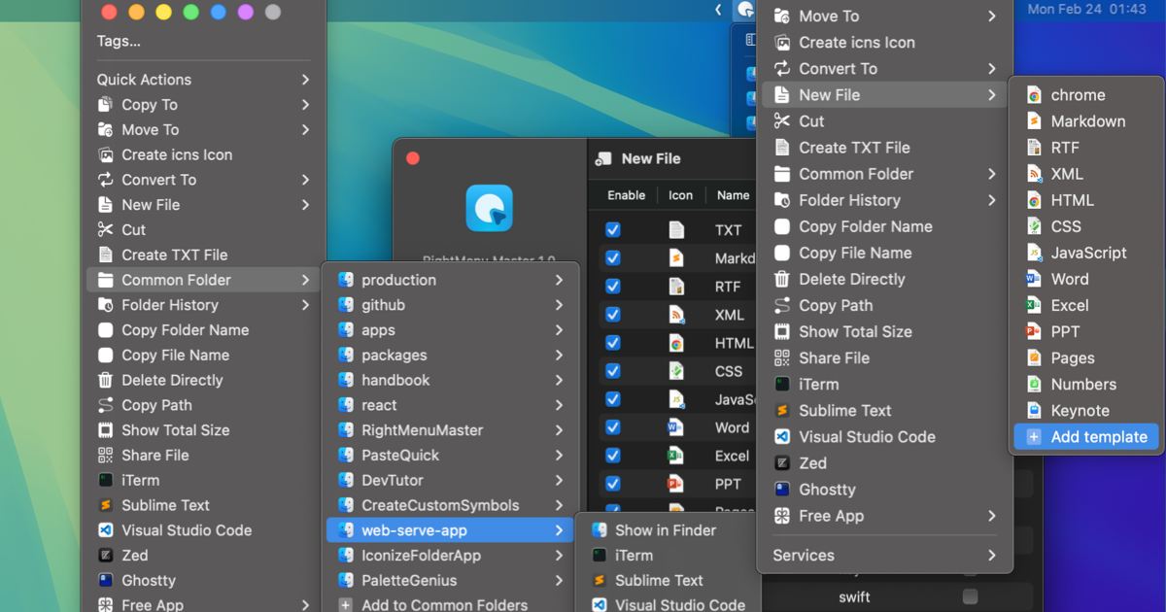Screen dimensions: 1166x612
Task: Uncheck the Enable checkbox for the XML row
Action: tap(613, 315)
